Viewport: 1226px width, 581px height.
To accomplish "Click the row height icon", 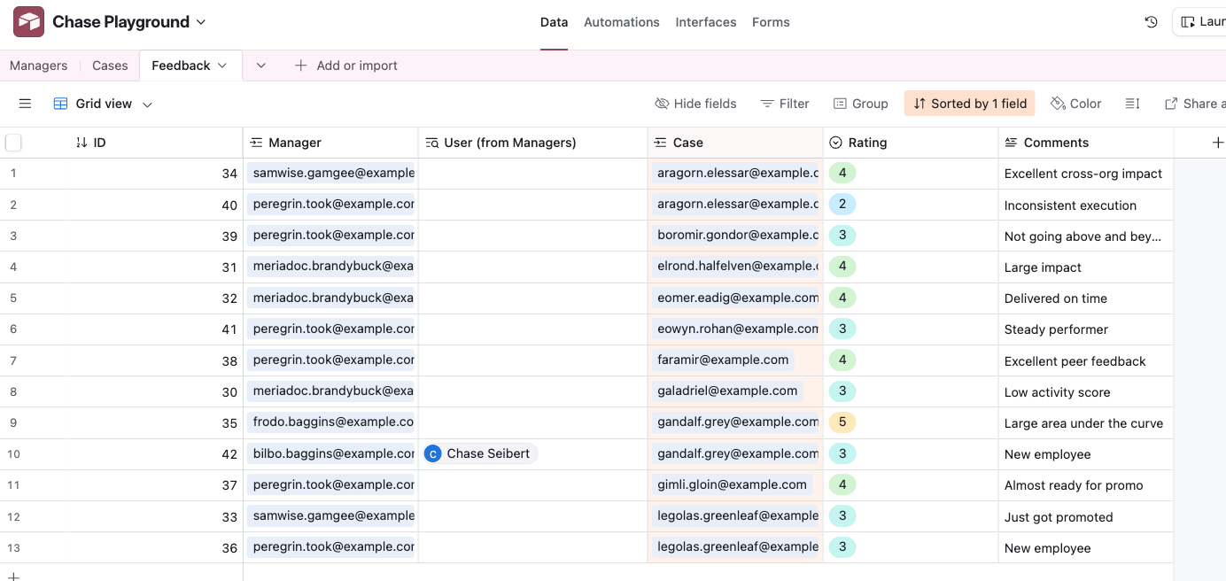I will point(1132,104).
